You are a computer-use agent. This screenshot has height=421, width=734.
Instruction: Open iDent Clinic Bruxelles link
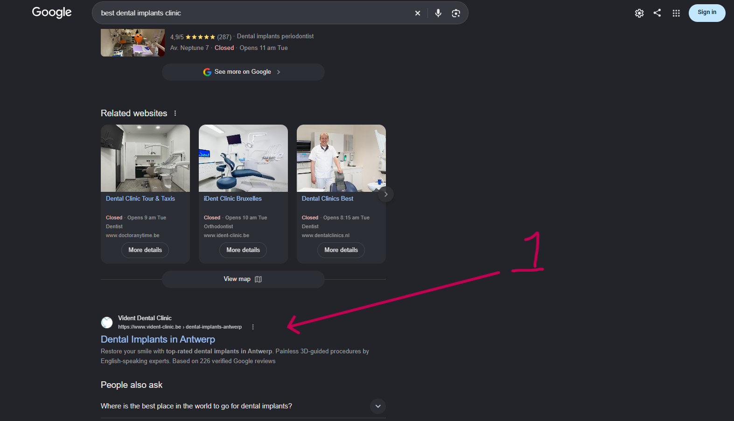pos(233,198)
